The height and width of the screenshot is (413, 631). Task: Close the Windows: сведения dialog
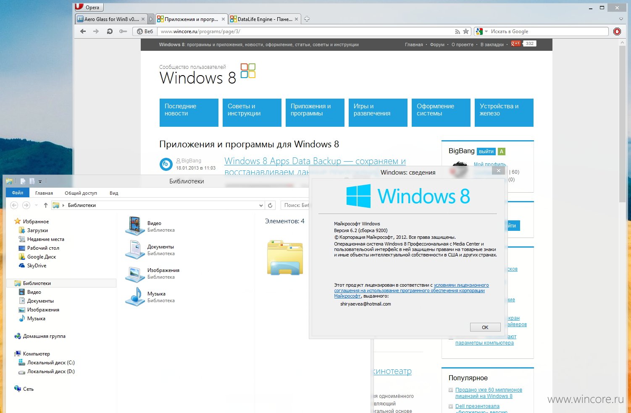click(498, 170)
